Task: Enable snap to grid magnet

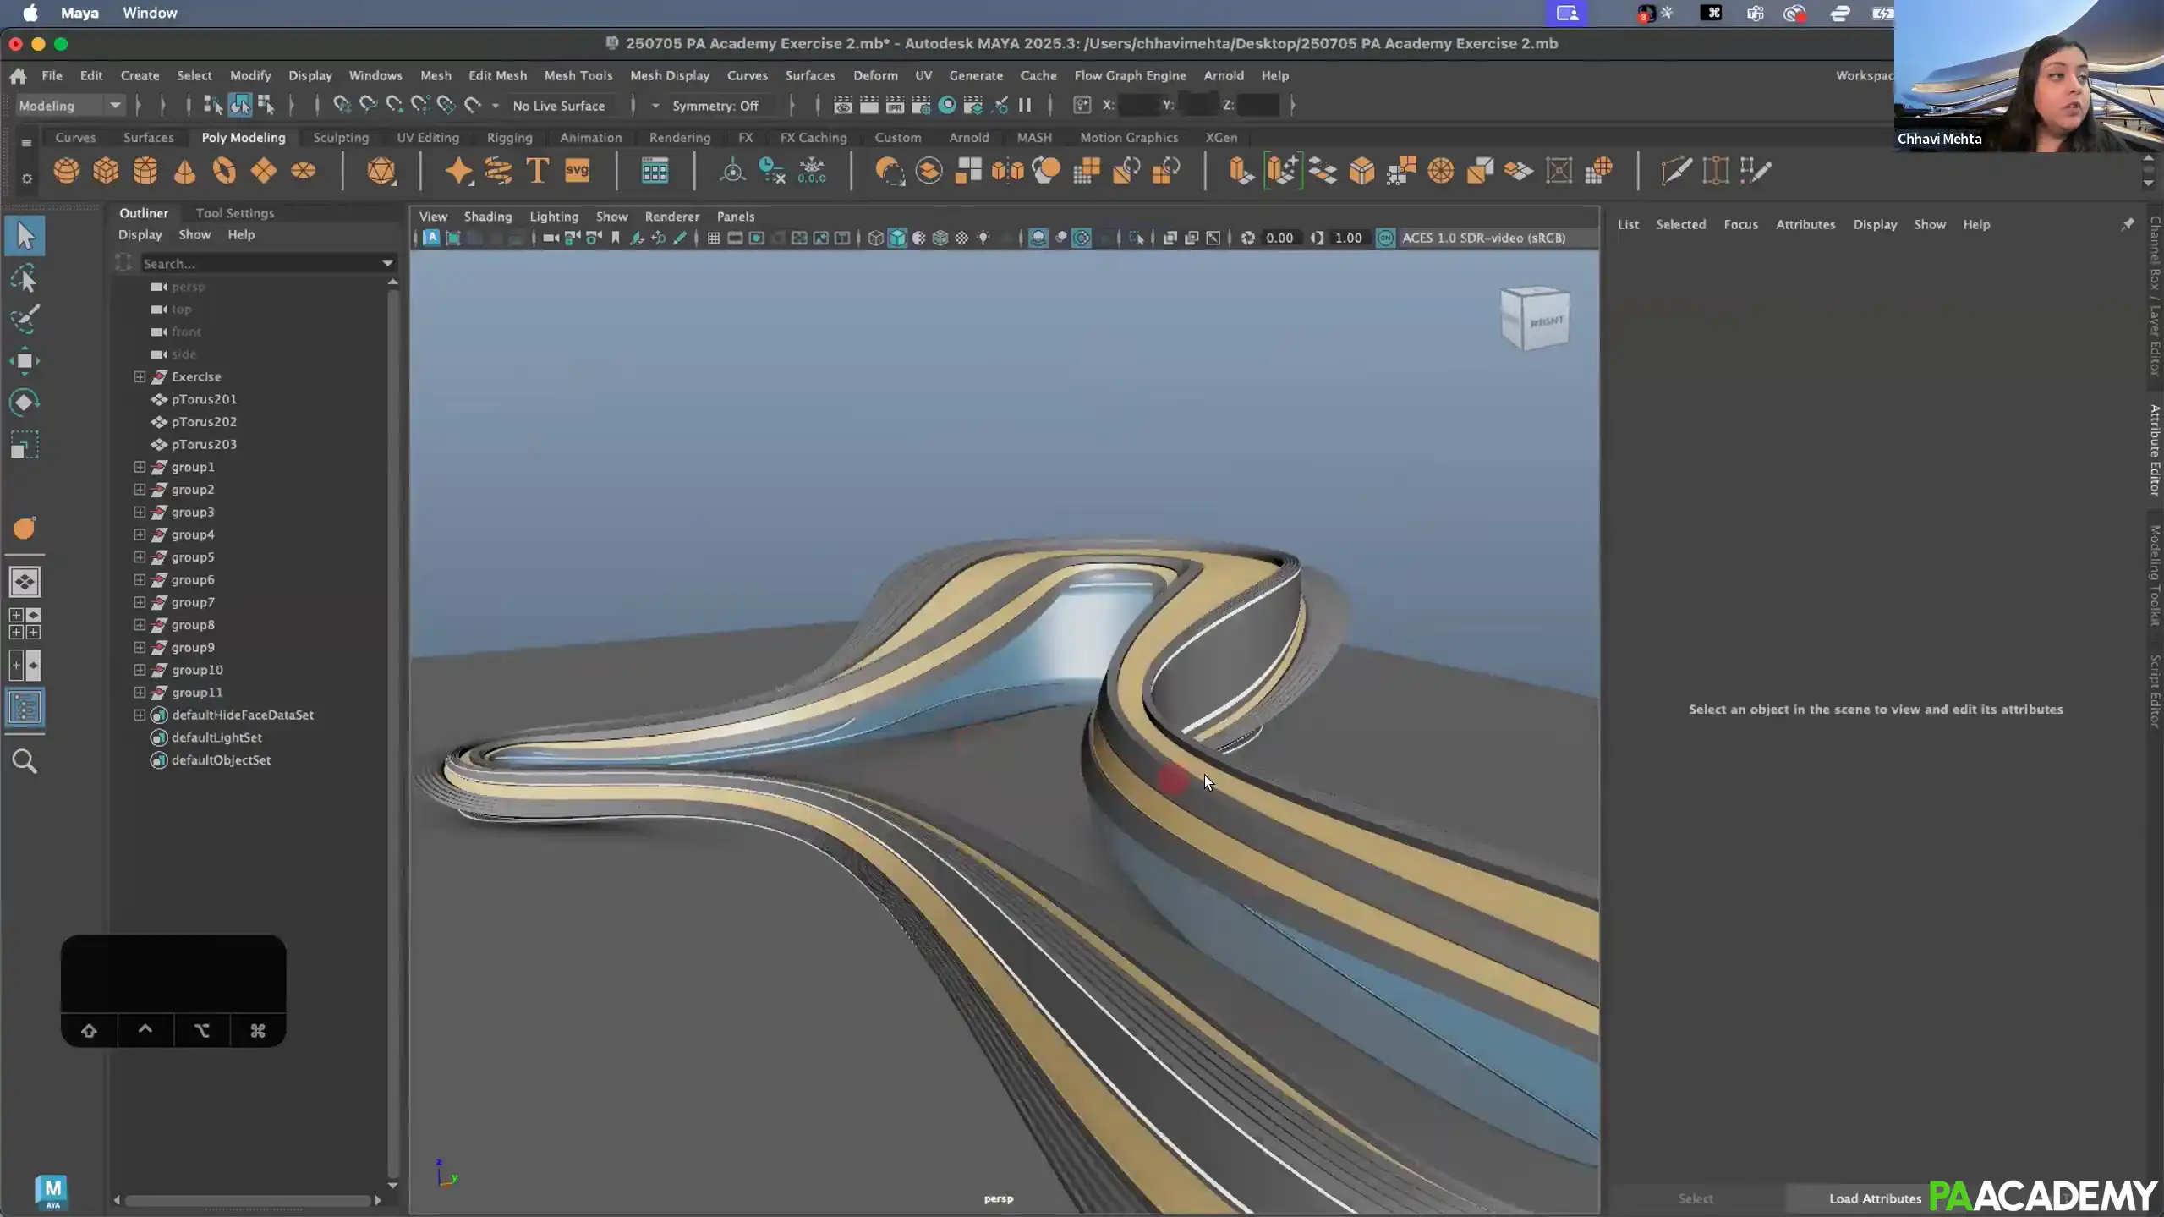Action: [342, 105]
